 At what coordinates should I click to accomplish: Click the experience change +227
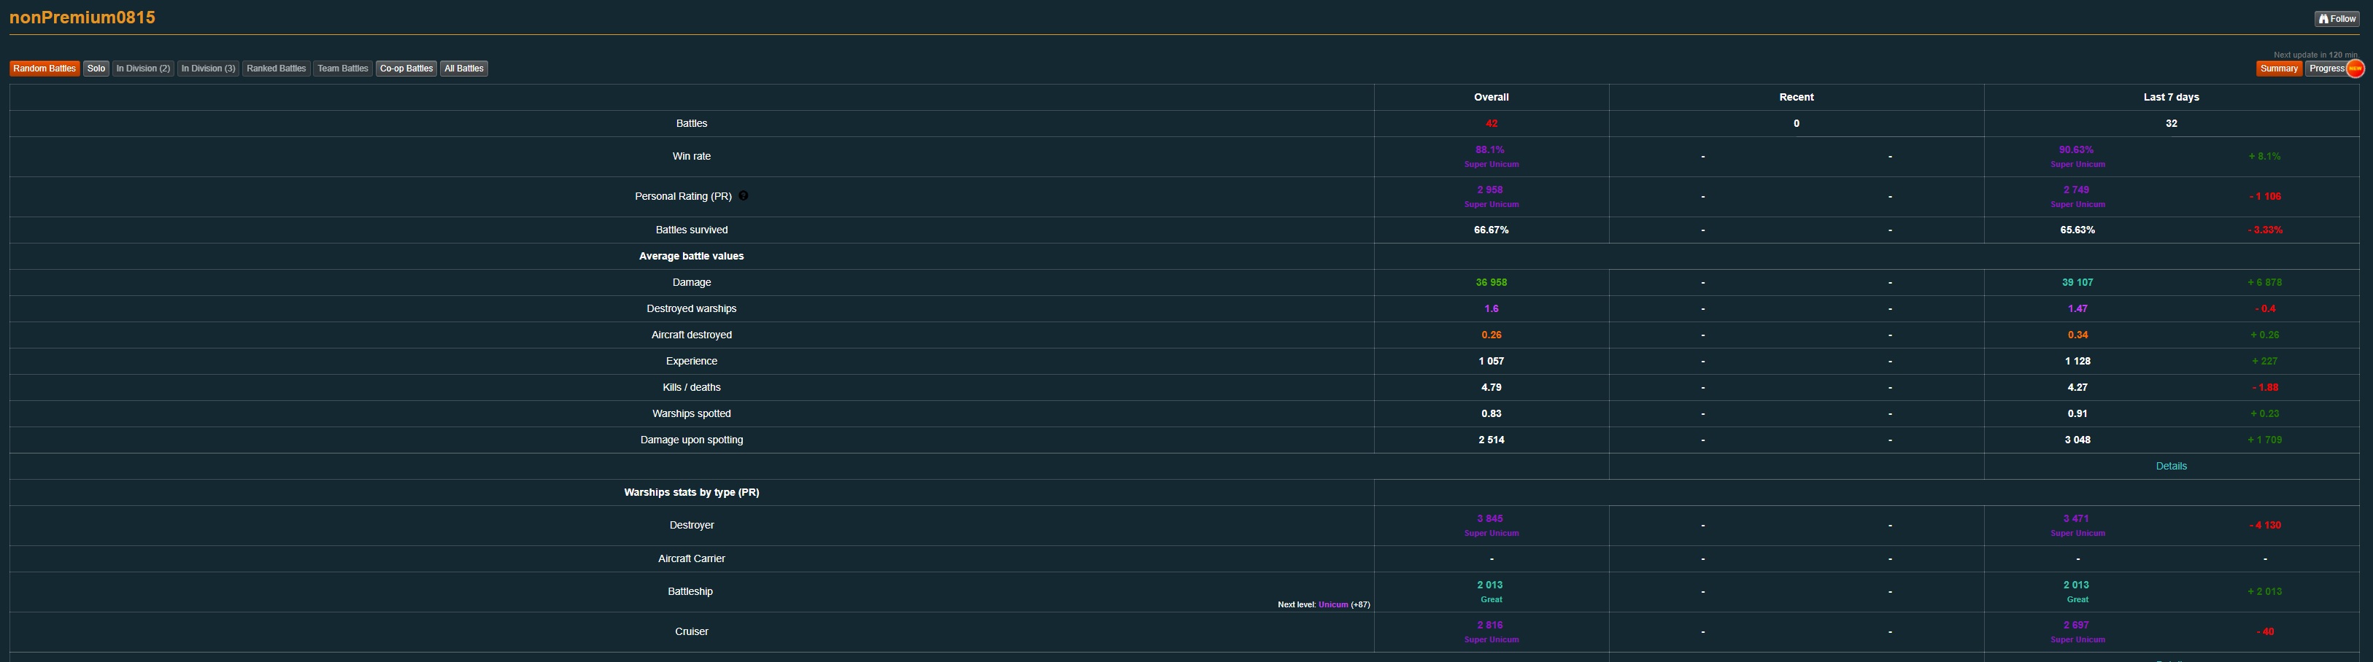2265,361
